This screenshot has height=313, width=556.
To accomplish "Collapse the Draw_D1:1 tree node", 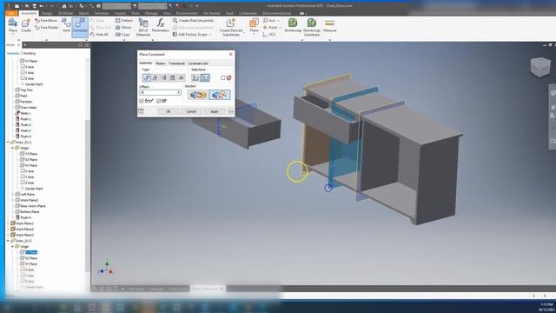I will tap(8, 143).
